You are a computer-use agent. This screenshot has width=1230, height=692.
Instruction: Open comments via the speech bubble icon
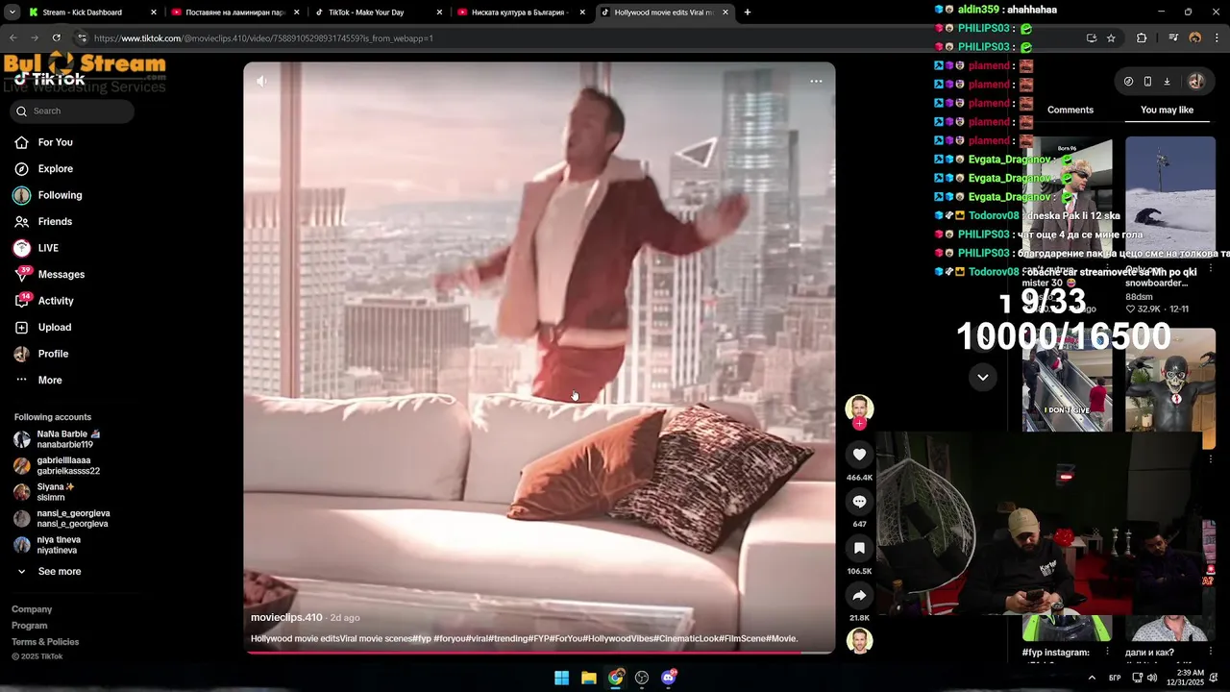[x=859, y=502]
